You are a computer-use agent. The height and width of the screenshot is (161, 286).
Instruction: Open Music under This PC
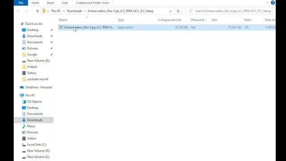pos(31,126)
